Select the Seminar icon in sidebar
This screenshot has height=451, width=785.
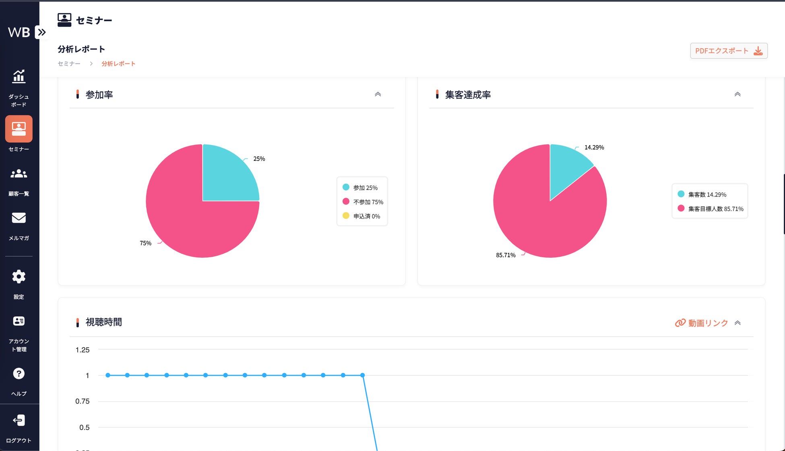pyautogui.click(x=19, y=129)
